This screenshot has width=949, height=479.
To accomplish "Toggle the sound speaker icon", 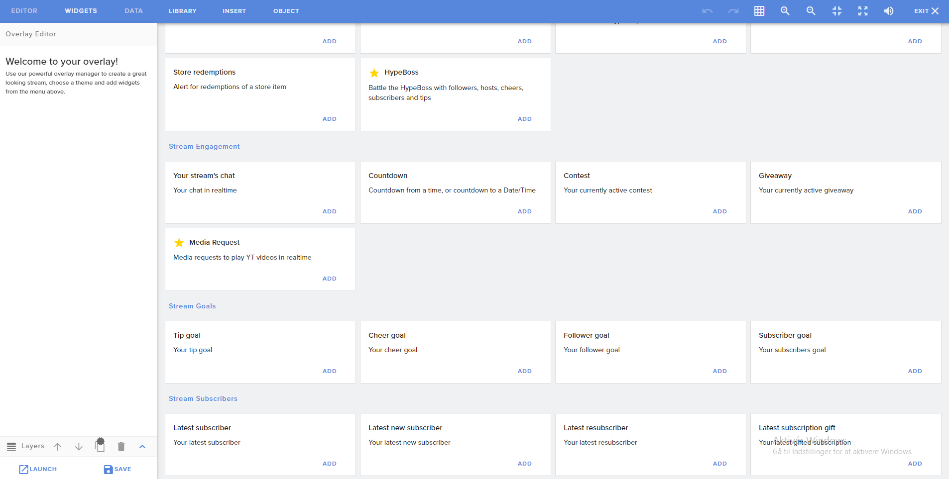I will 888,11.
